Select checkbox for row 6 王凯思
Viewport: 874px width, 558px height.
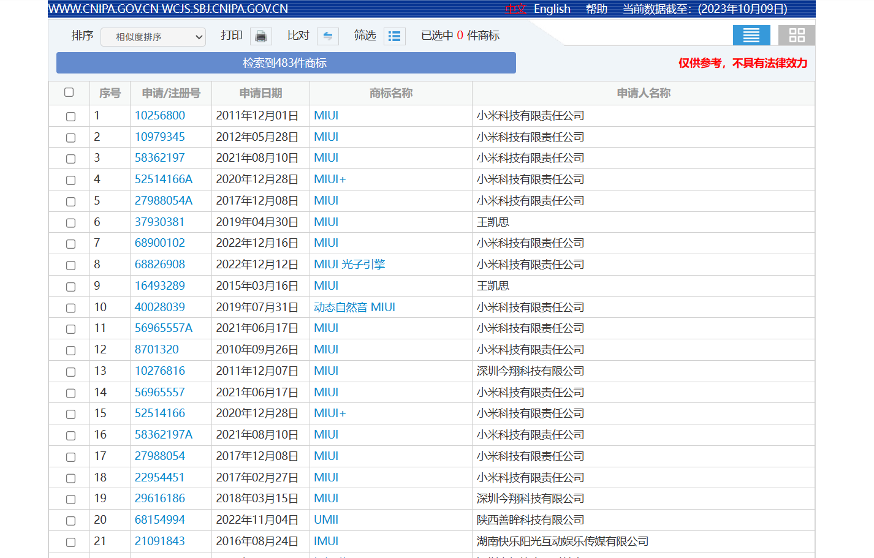tap(70, 223)
